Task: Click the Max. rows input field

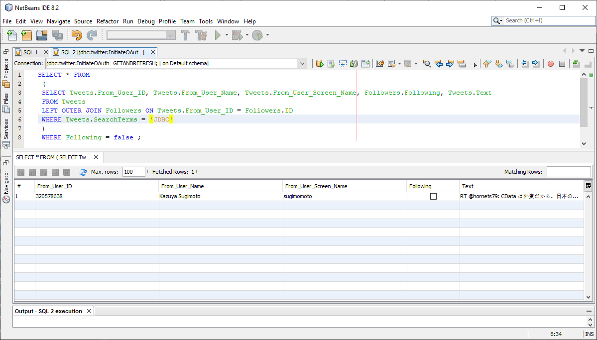Action: 133,172
